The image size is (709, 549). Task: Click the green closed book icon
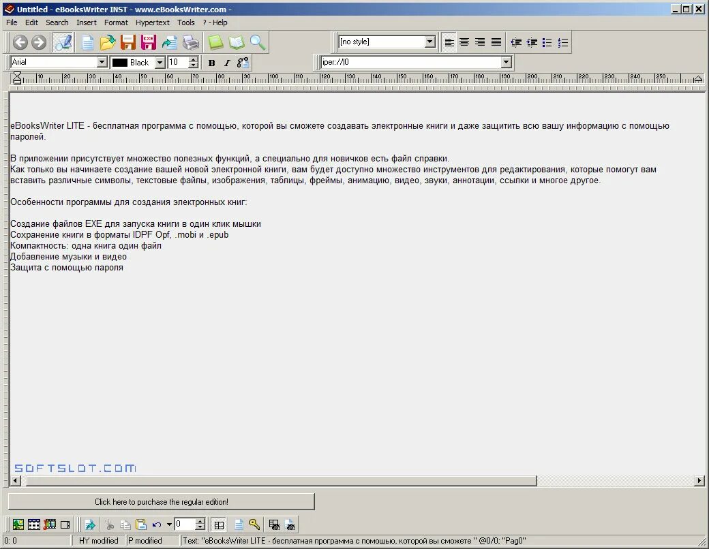tap(215, 42)
